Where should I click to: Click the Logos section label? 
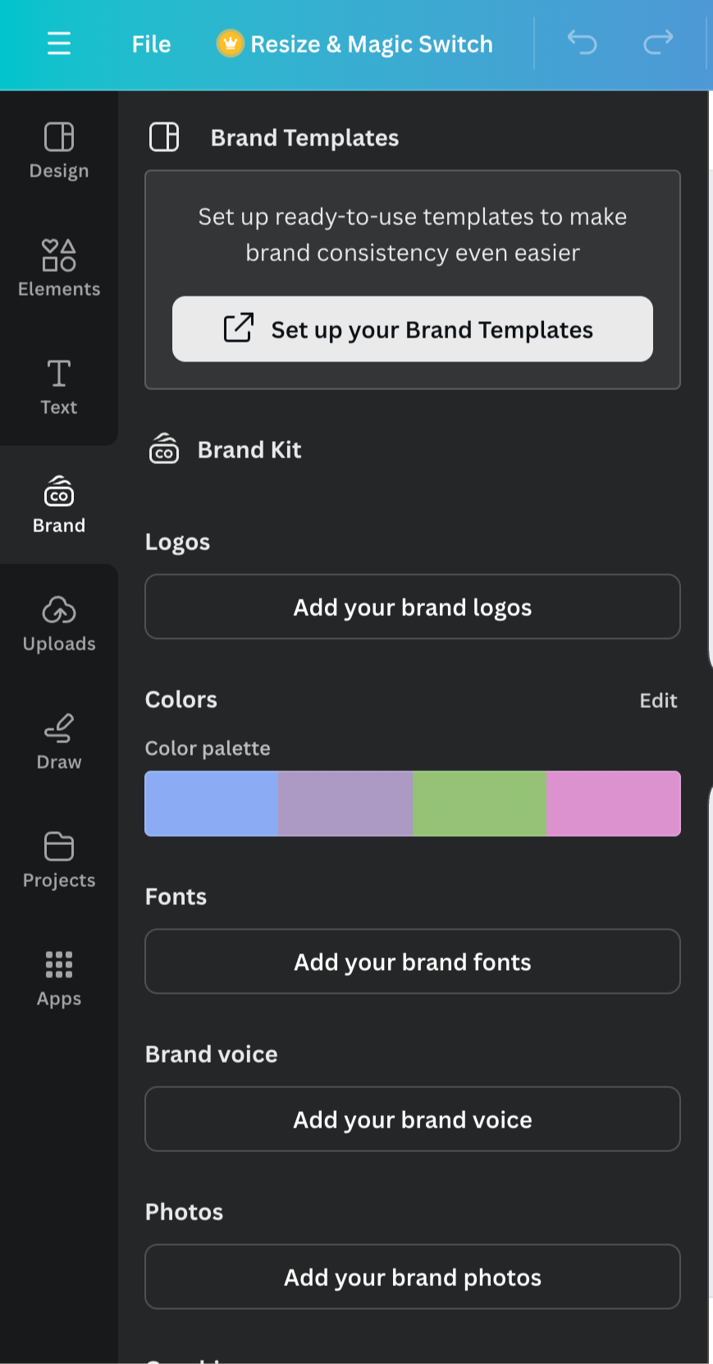[177, 543]
